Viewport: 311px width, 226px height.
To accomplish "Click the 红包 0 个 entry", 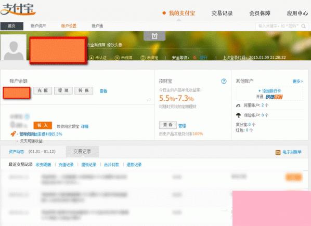I will 244,130.
